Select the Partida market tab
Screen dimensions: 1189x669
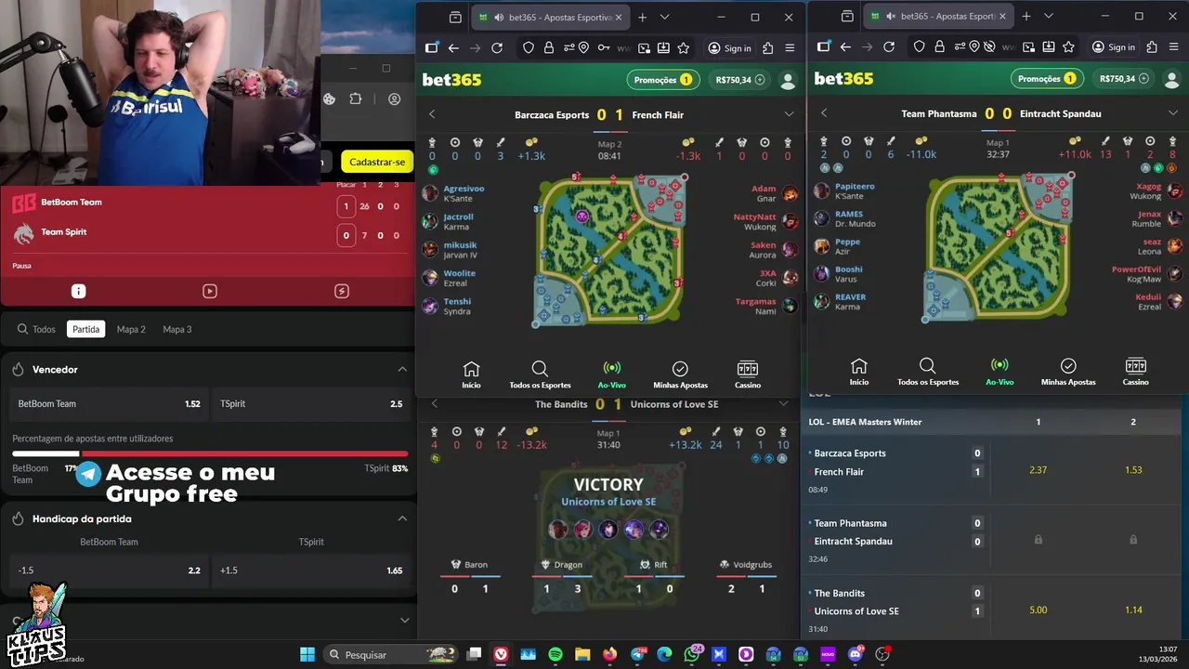pos(86,329)
